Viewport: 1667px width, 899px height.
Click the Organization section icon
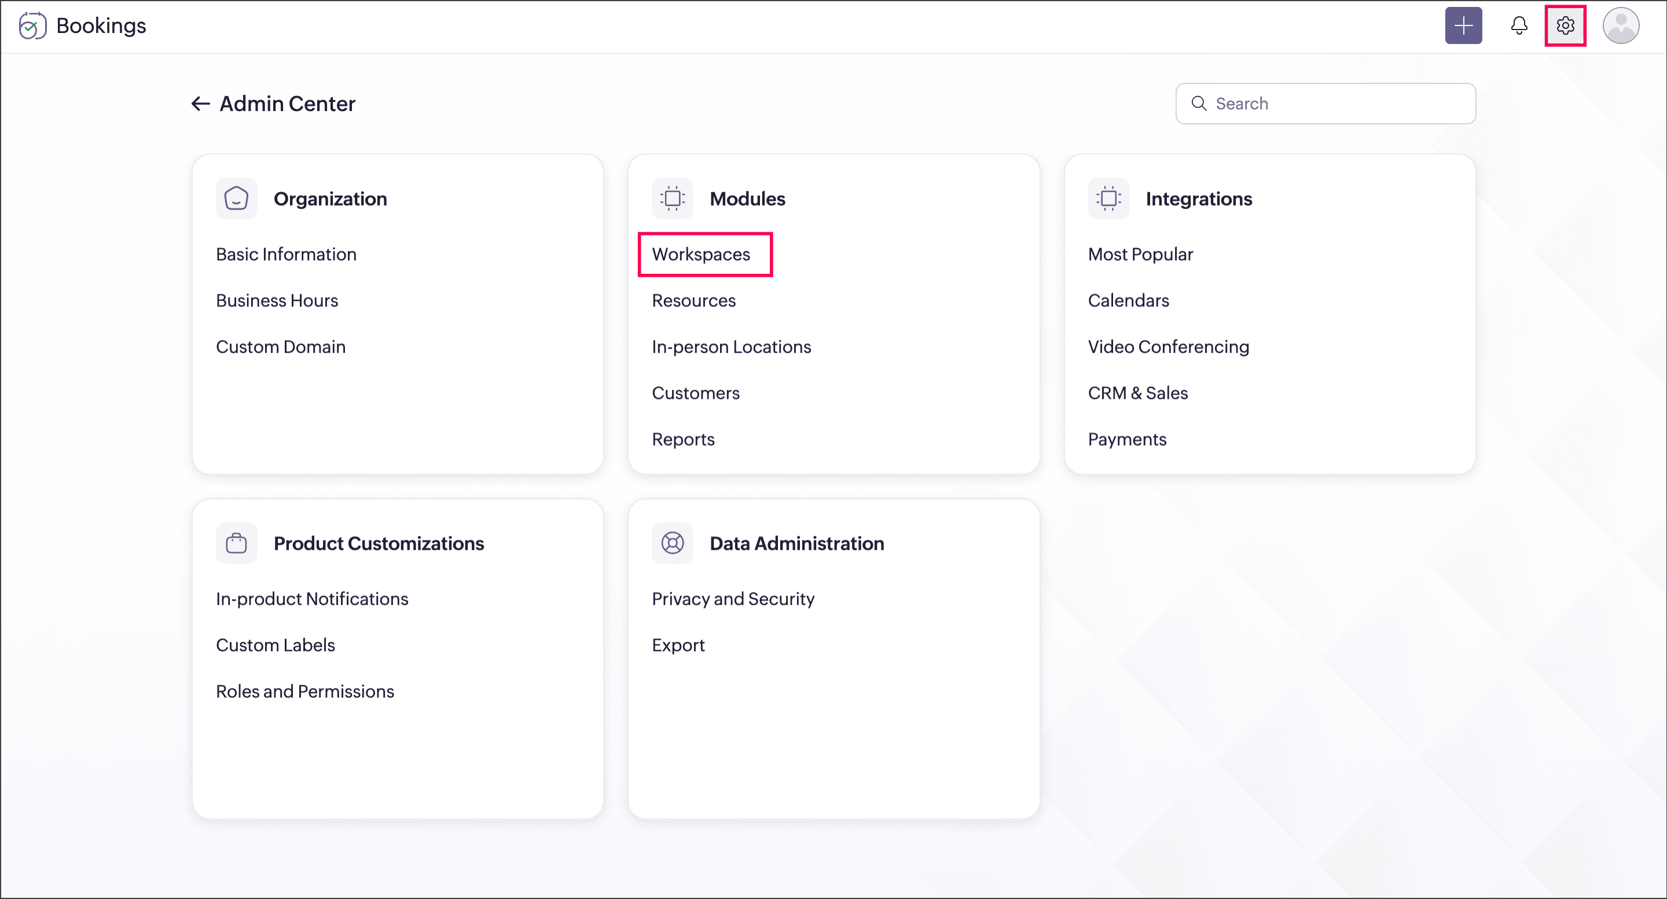236,199
